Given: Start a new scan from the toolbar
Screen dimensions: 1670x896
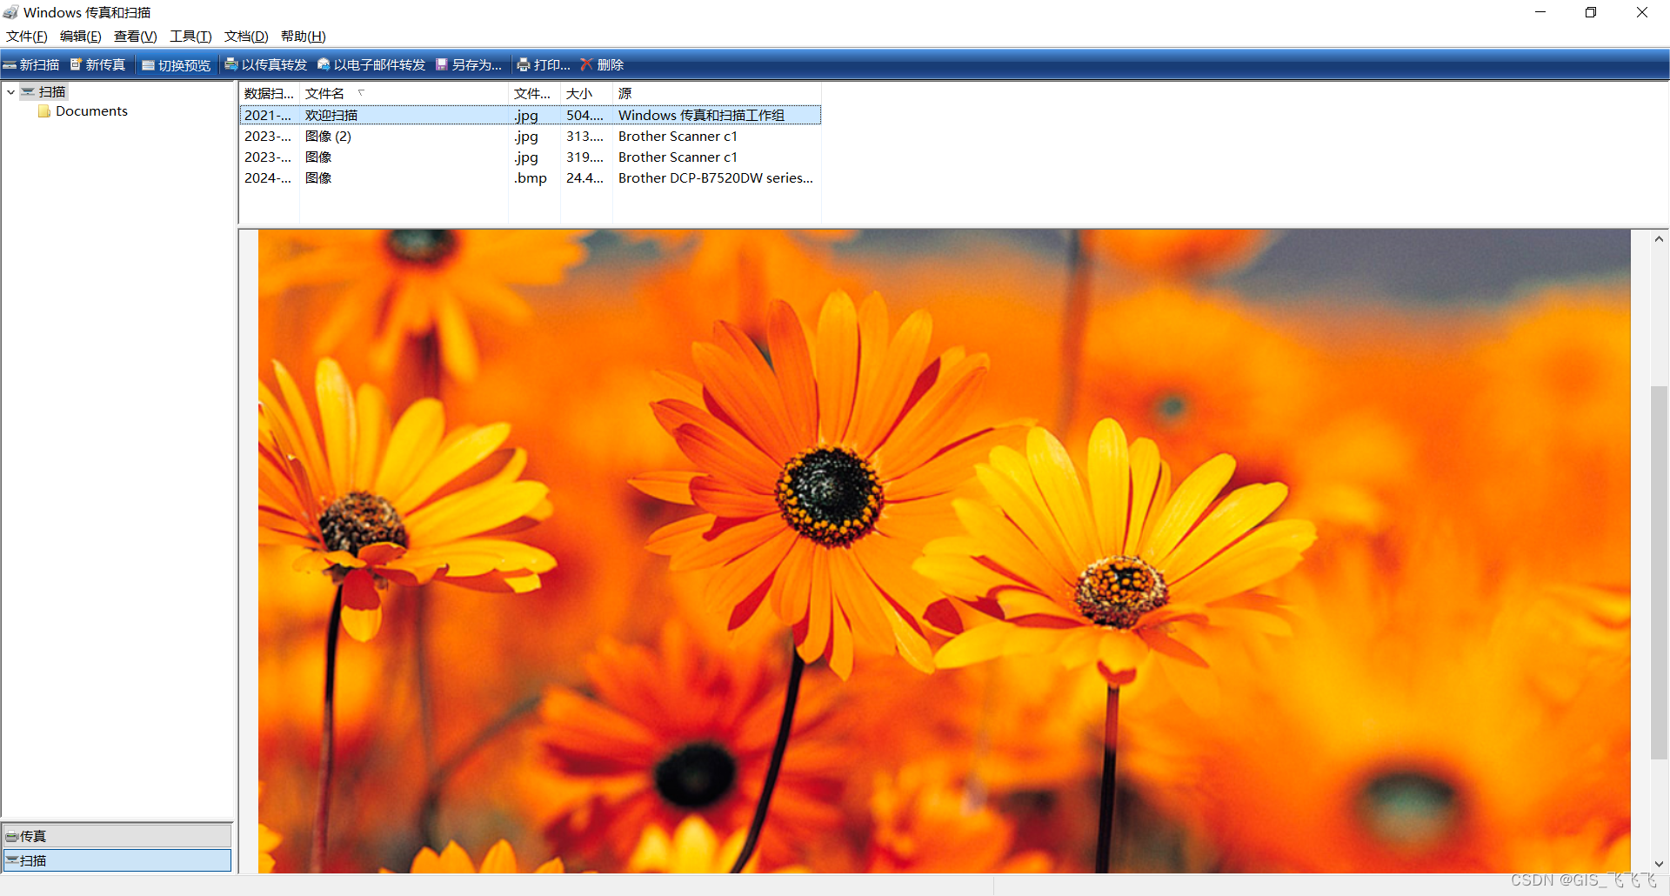Looking at the screenshot, I should click(31, 65).
